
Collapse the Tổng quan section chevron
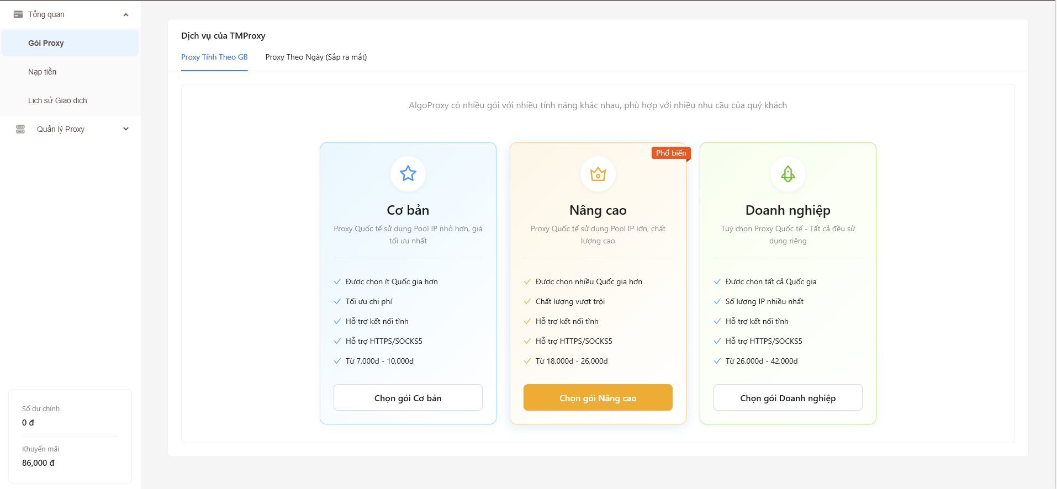126,14
